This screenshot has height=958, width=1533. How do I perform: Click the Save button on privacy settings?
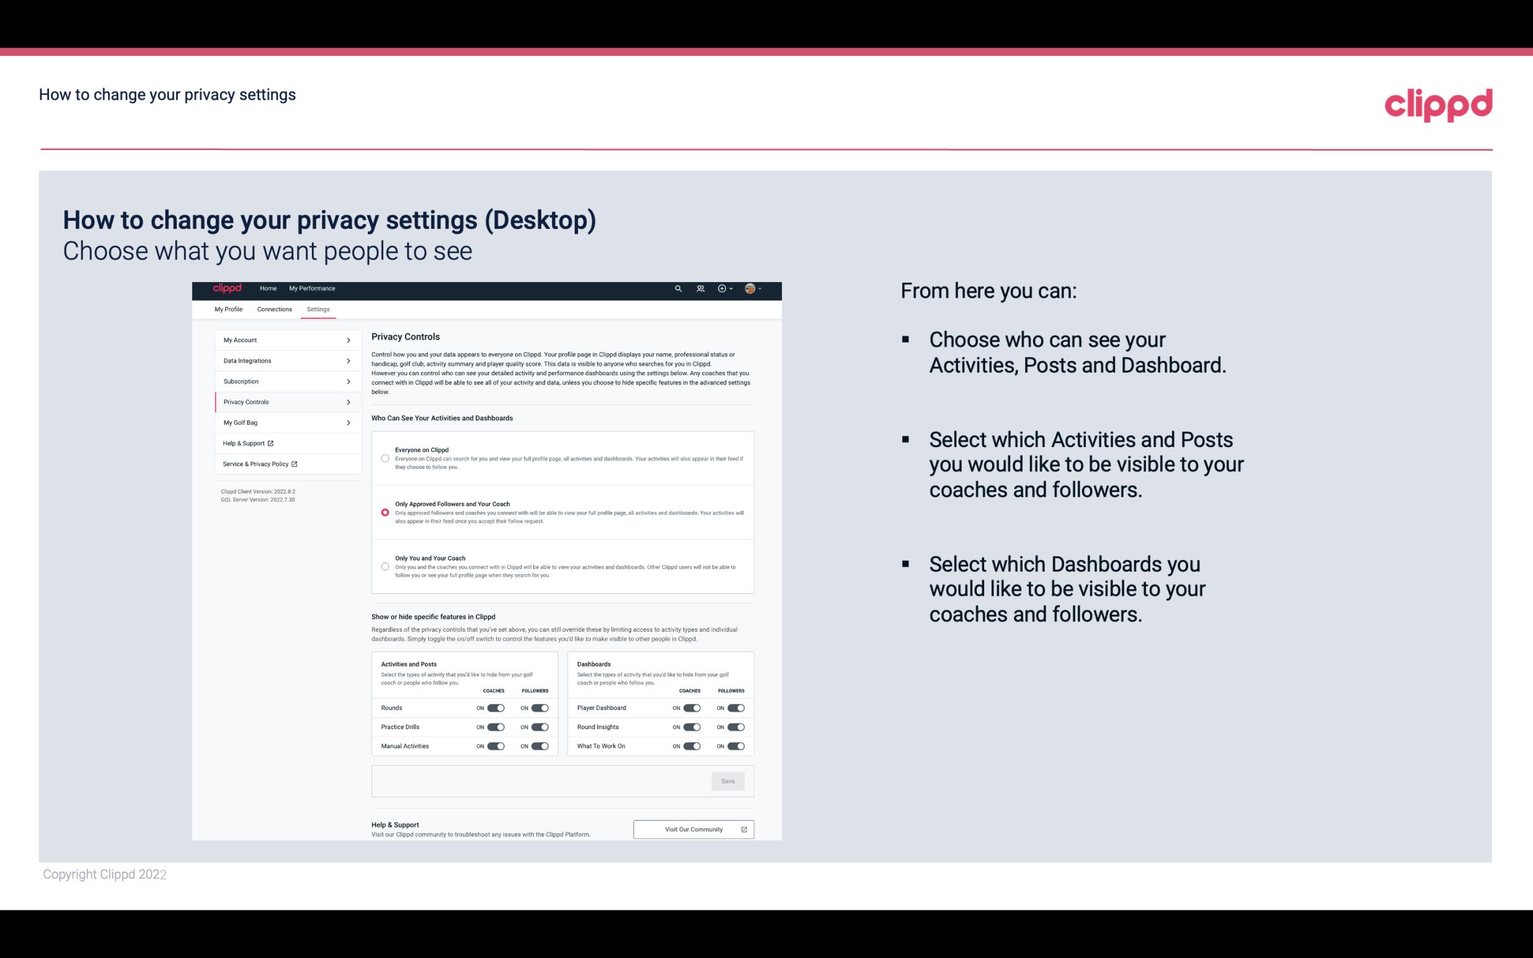[729, 781]
